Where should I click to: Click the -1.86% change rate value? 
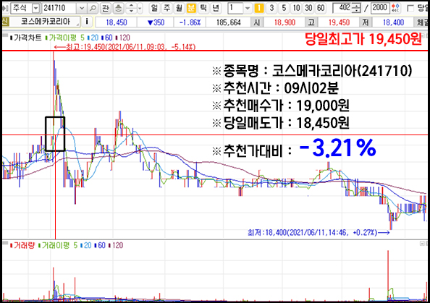coord(190,22)
